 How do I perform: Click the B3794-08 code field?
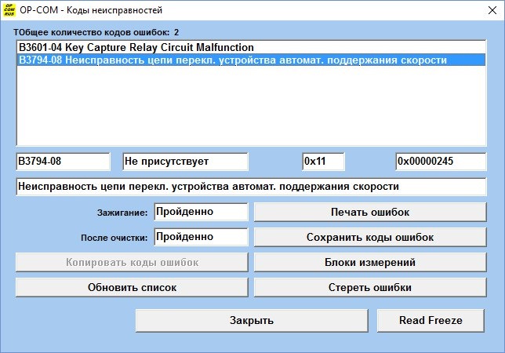[x=63, y=162]
